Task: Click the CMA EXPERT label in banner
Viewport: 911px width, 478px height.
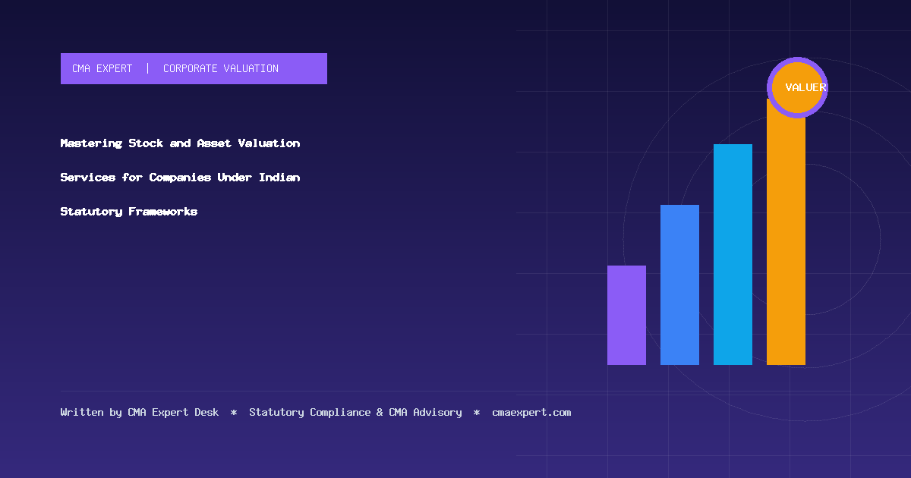Action: [x=102, y=68]
